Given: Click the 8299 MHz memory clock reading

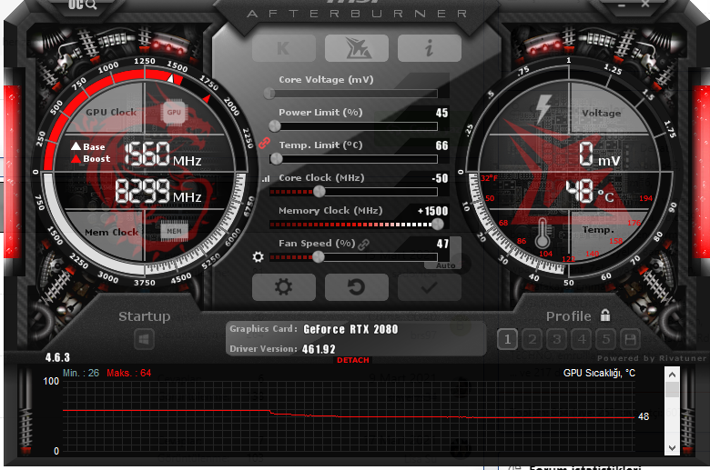Looking at the screenshot, I should point(158,191).
